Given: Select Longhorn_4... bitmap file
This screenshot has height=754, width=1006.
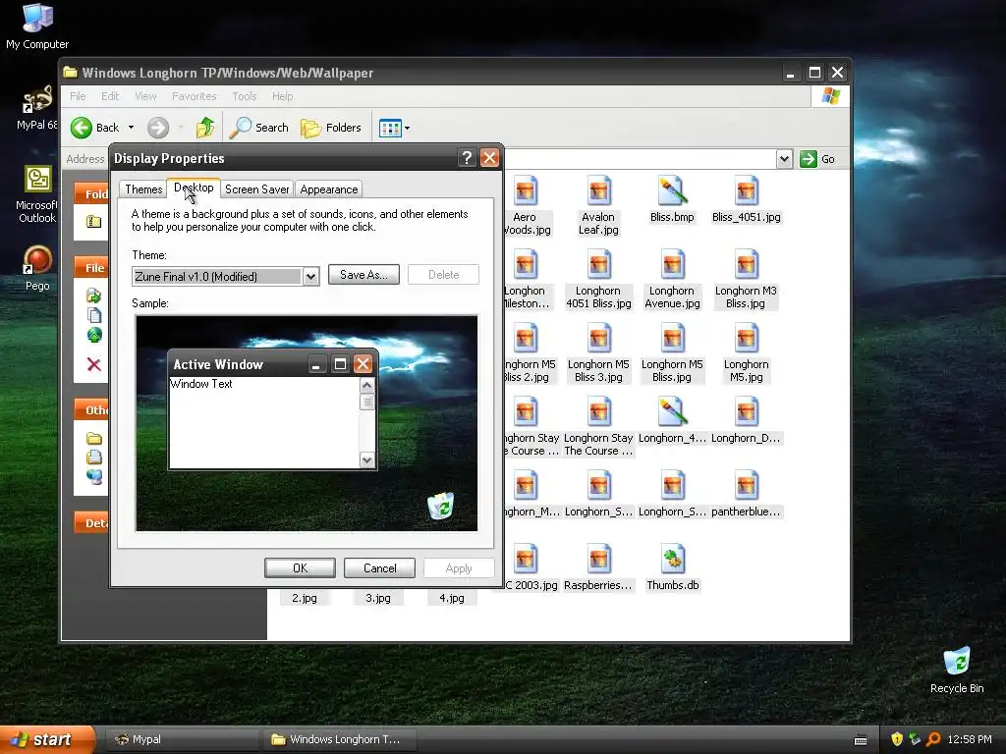Looking at the screenshot, I should 672,421.
